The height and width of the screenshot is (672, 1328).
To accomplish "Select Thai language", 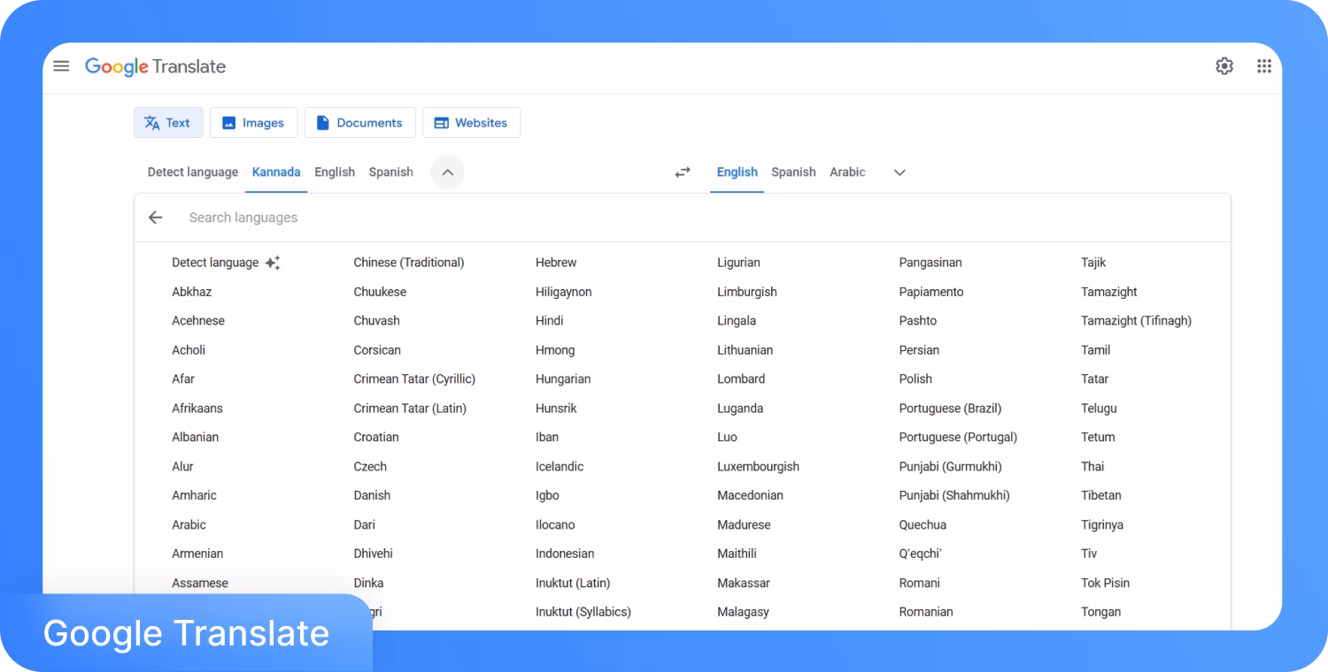I will click(1093, 466).
